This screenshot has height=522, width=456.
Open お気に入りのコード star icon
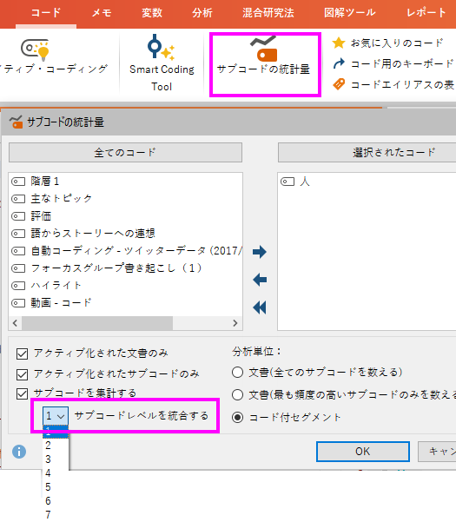tap(339, 43)
